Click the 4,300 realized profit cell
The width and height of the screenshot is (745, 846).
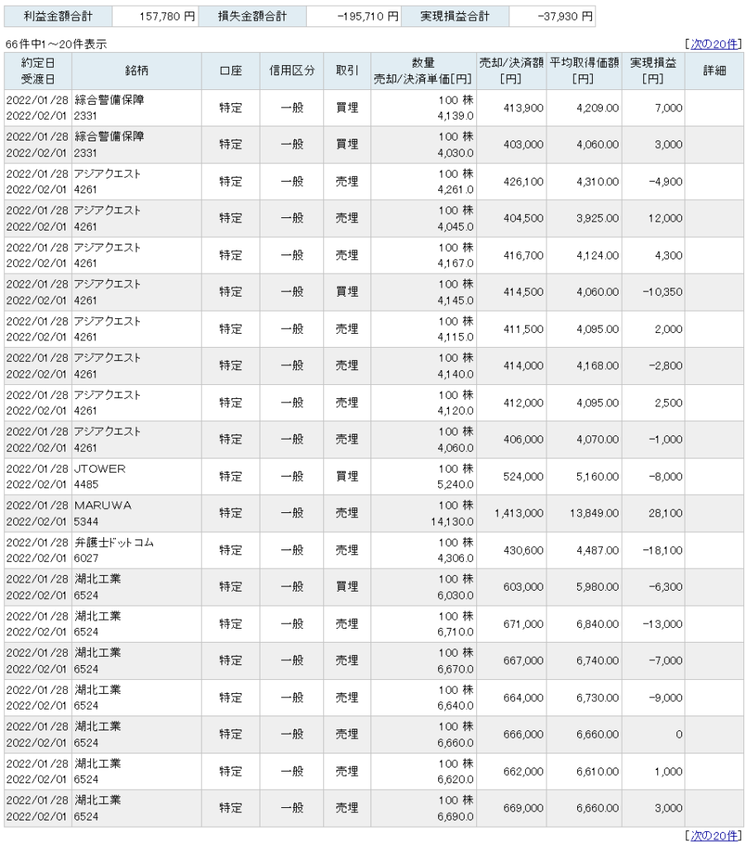coord(653,255)
